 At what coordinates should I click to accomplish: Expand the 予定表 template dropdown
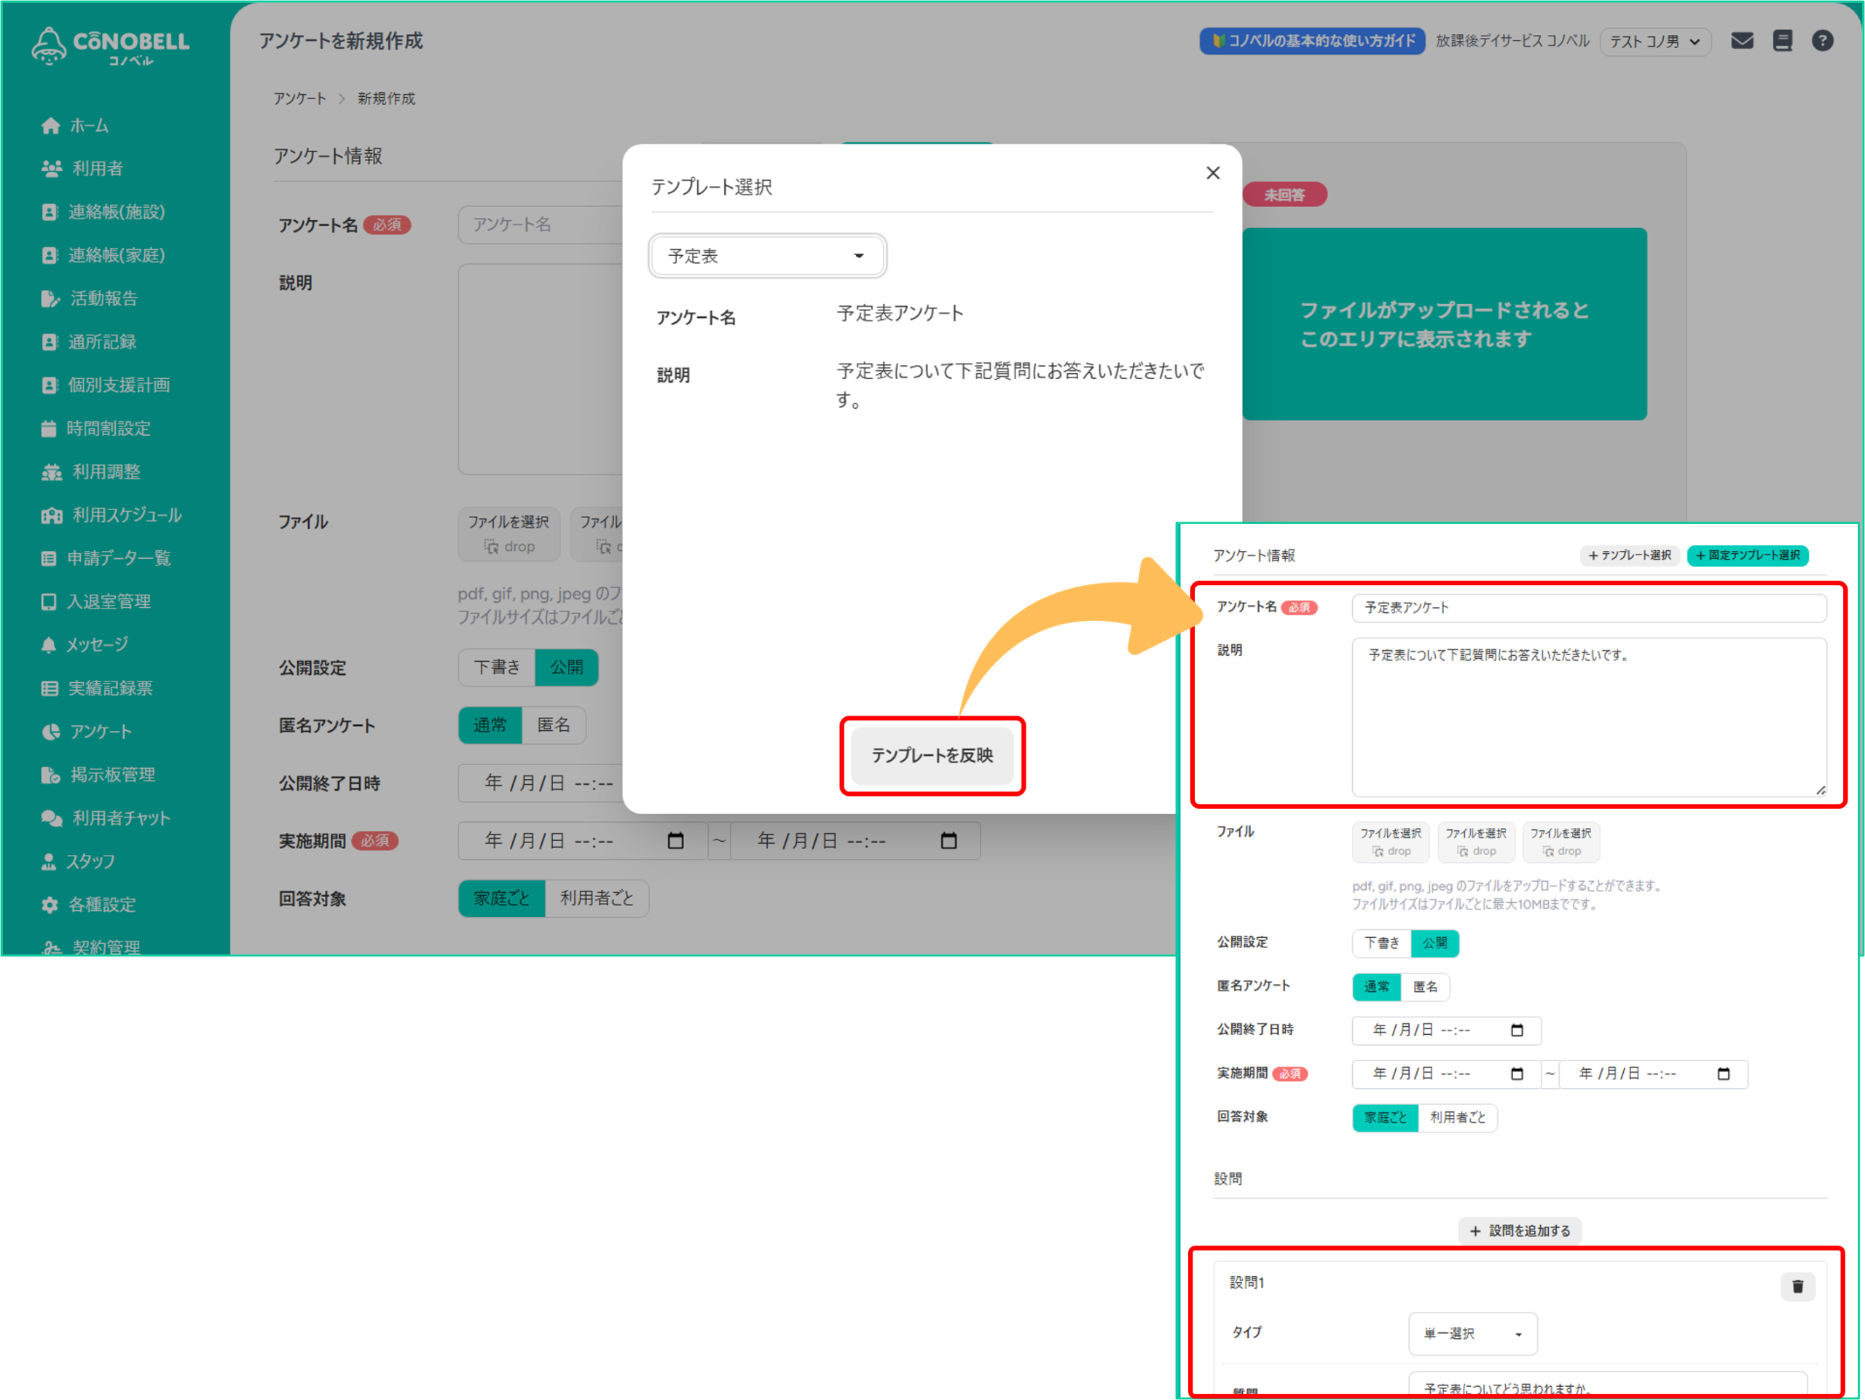(766, 256)
